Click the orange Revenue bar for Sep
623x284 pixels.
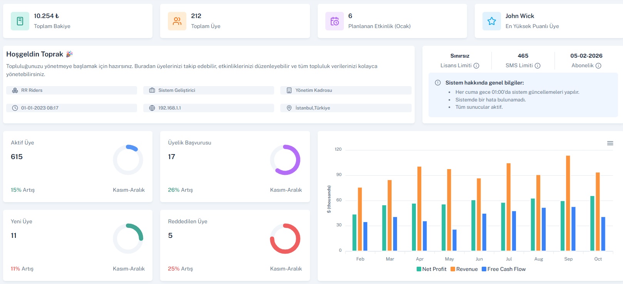pos(568,203)
